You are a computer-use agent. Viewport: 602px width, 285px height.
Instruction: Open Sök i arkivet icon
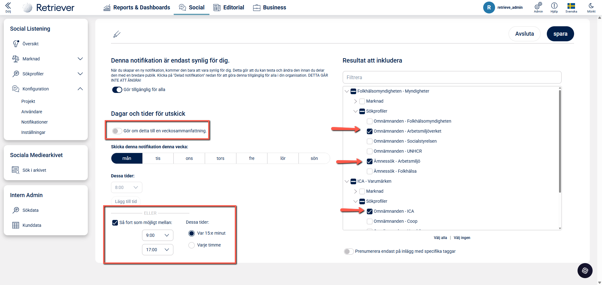[15, 170]
